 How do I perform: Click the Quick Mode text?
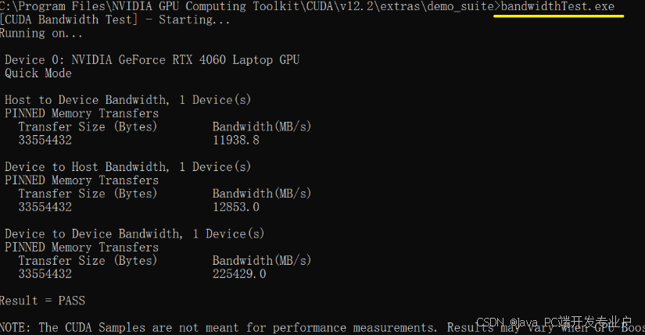pos(38,73)
